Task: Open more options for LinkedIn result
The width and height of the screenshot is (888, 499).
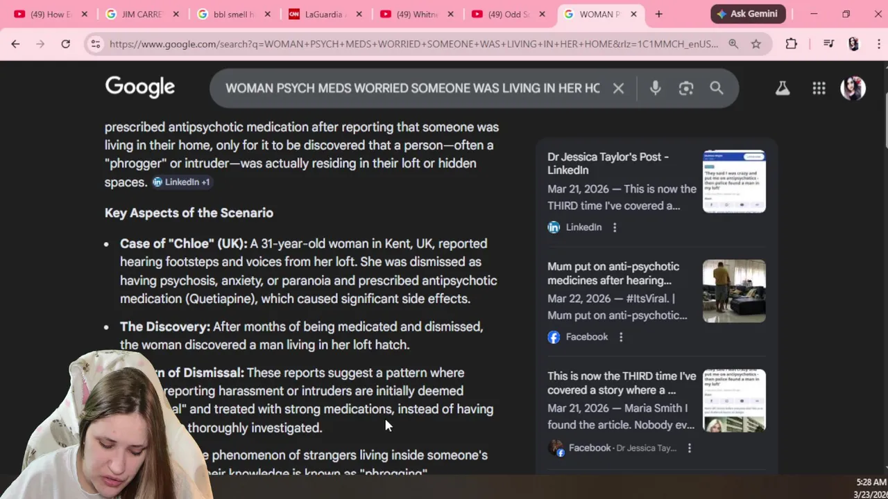Action: pos(615,227)
